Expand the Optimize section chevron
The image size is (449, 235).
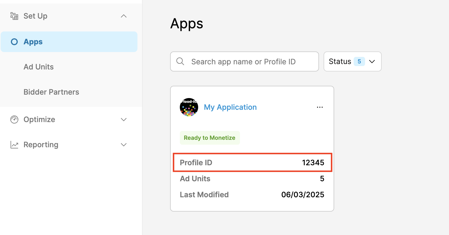point(124,120)
